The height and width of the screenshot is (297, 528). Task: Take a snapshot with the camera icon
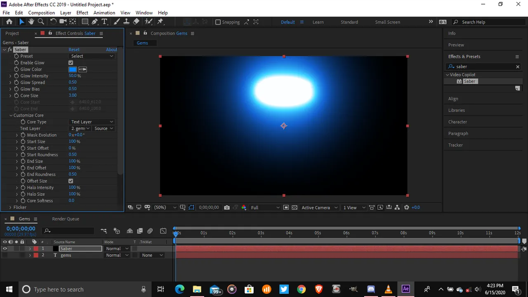[x=227, y=207]
